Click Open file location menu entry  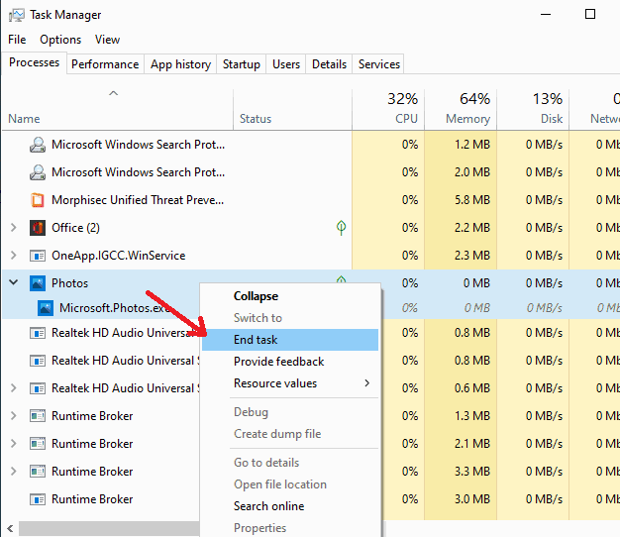coord(290,484)
